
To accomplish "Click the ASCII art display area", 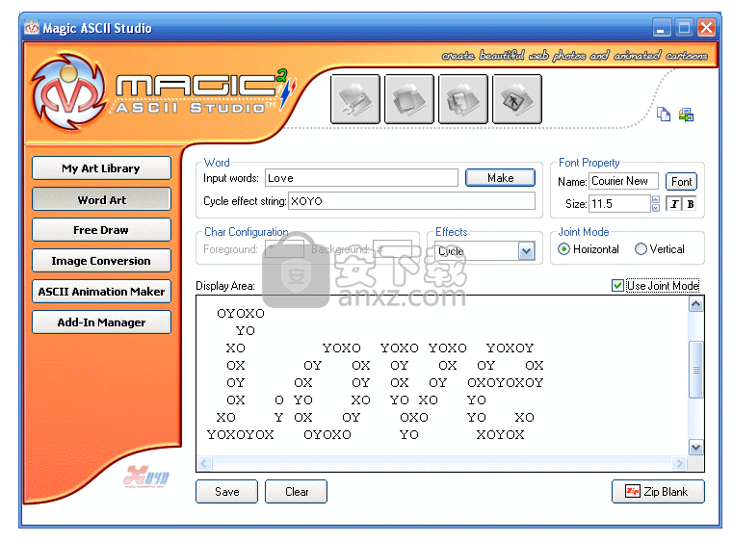I will pyautogui.click(x=442, y=375).
